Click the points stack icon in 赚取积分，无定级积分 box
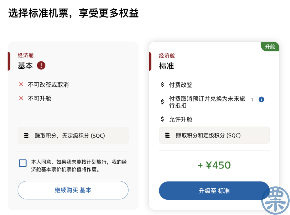Viewport: 290px width, 215px height. [26, 136]
